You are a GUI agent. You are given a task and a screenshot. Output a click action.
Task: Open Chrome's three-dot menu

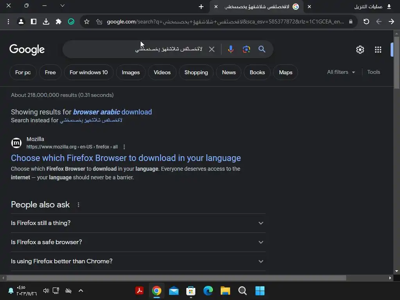tap(9, 22)
